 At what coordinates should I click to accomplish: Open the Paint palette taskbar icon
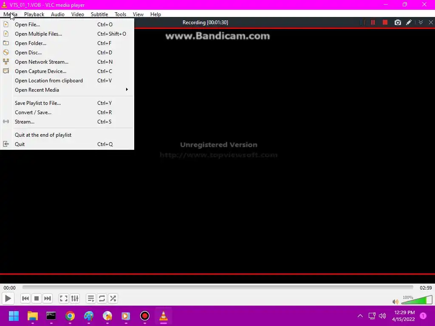pyautogui.click(x=89, y=316)
